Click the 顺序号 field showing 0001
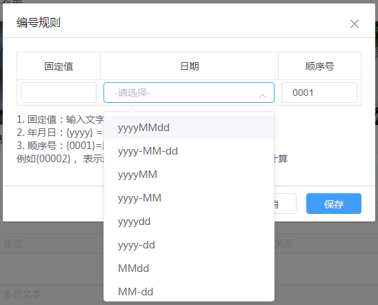Screen dimensions: 378x305 click(x=319, y=92)
